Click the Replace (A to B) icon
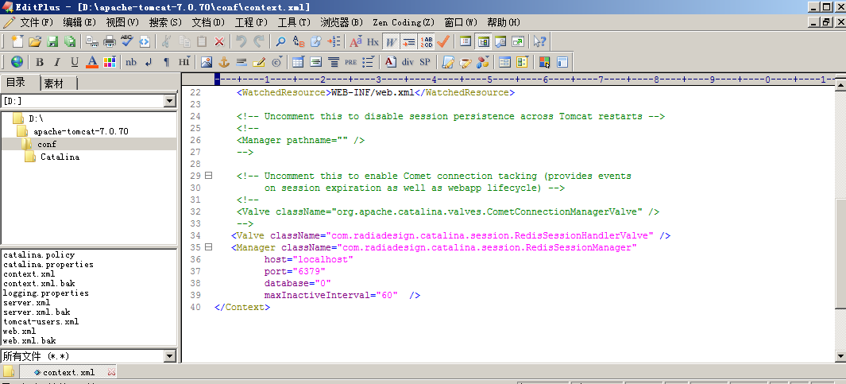The width and height of the screenshot is (846, 384). coord(299,41)
